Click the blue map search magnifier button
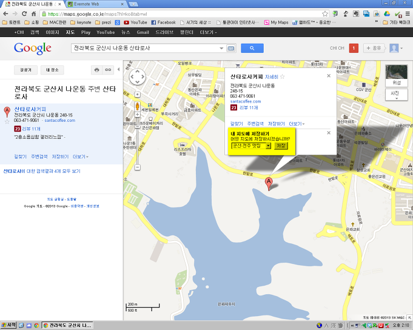The image size is (413, 330). point(252,48)
